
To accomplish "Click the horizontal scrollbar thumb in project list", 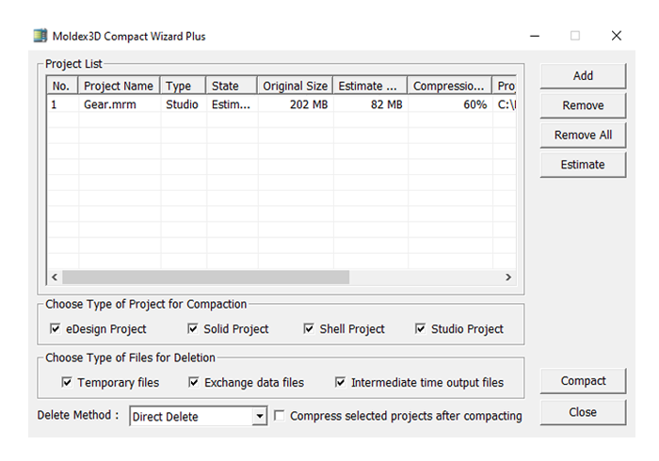I will (x=206, y=278).
